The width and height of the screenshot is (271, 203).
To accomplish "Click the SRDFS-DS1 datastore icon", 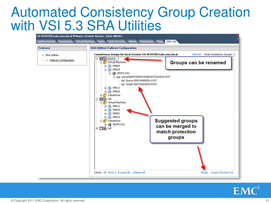I will 110,124.
